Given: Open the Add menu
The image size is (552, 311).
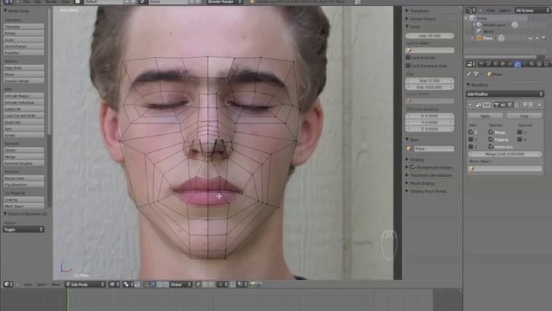Looking at the screenshot, I should 37,2.
